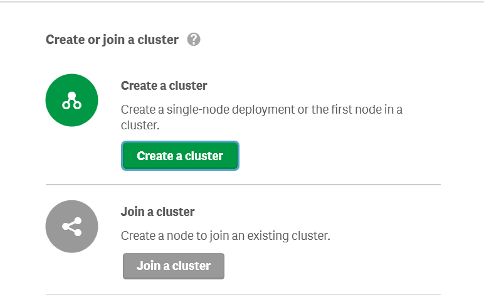Click the divider line between the two options
Viewport: 484px width, 302px height.
coord(243,185)
